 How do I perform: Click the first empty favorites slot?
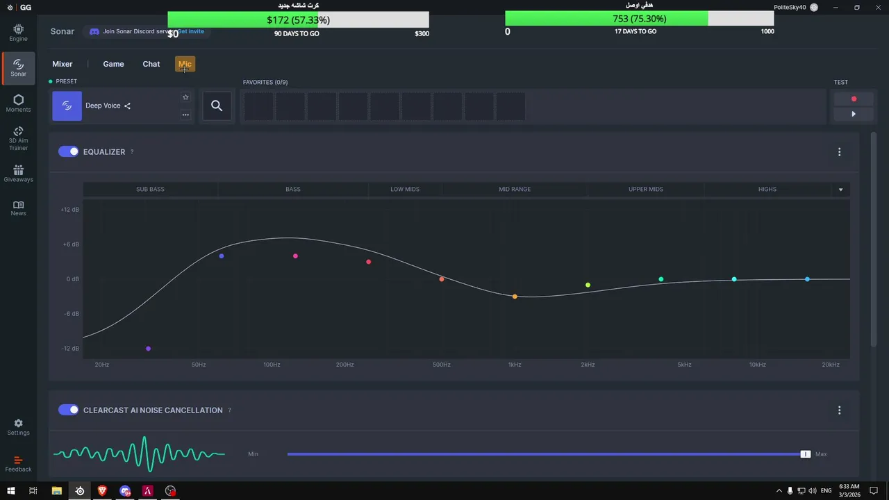[x=258, y=106]
